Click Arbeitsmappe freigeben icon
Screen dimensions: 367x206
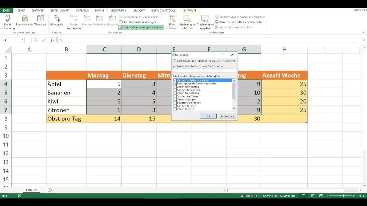coord(205,22)
